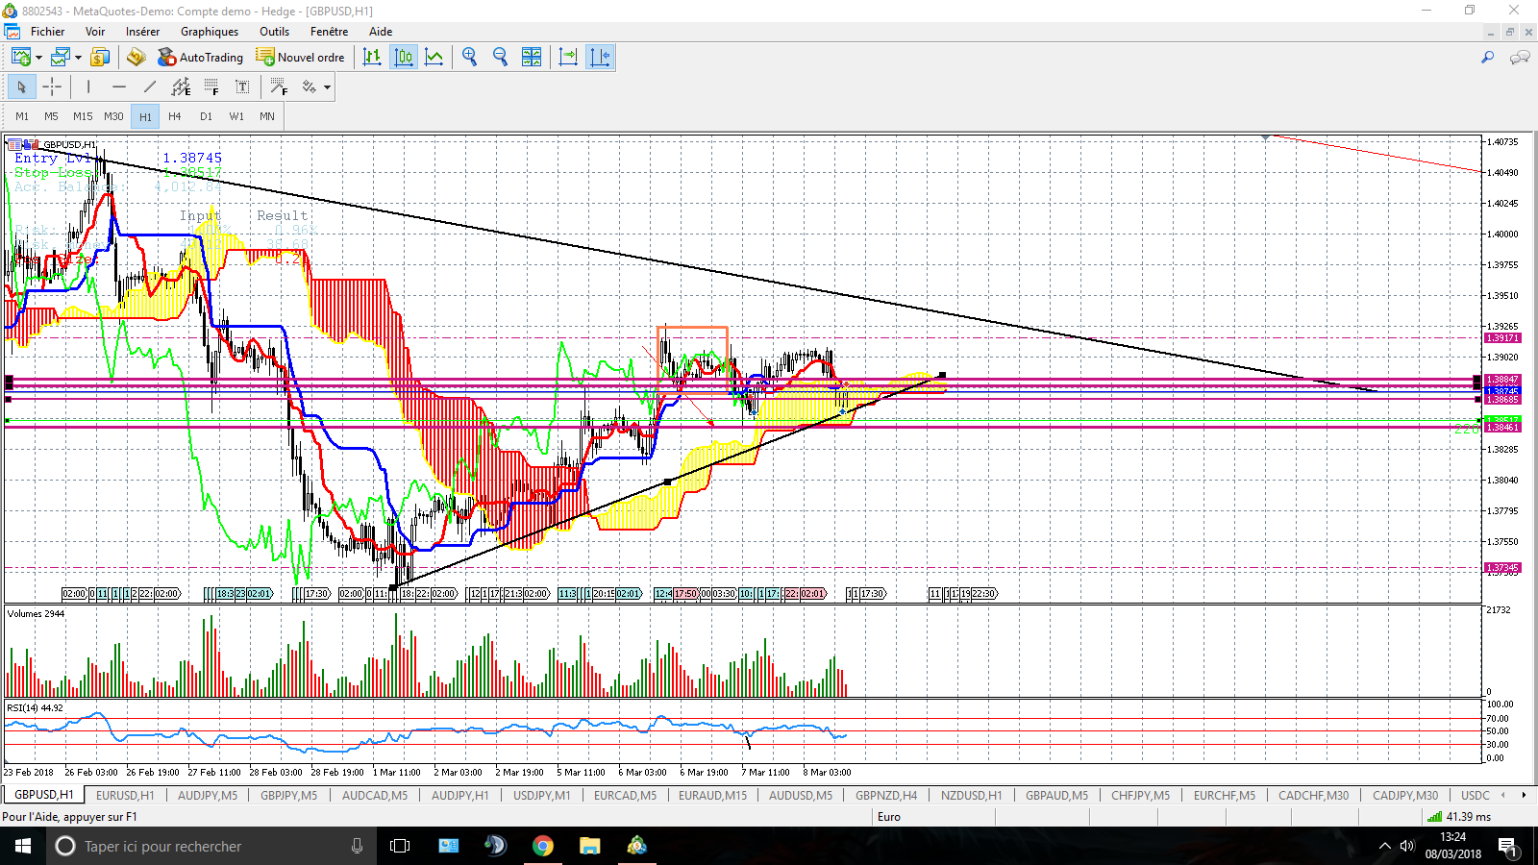Image resolution: width=1538 pixels, height=865 pixels.
Task: Select the text label tool
Action: [242, 87]
